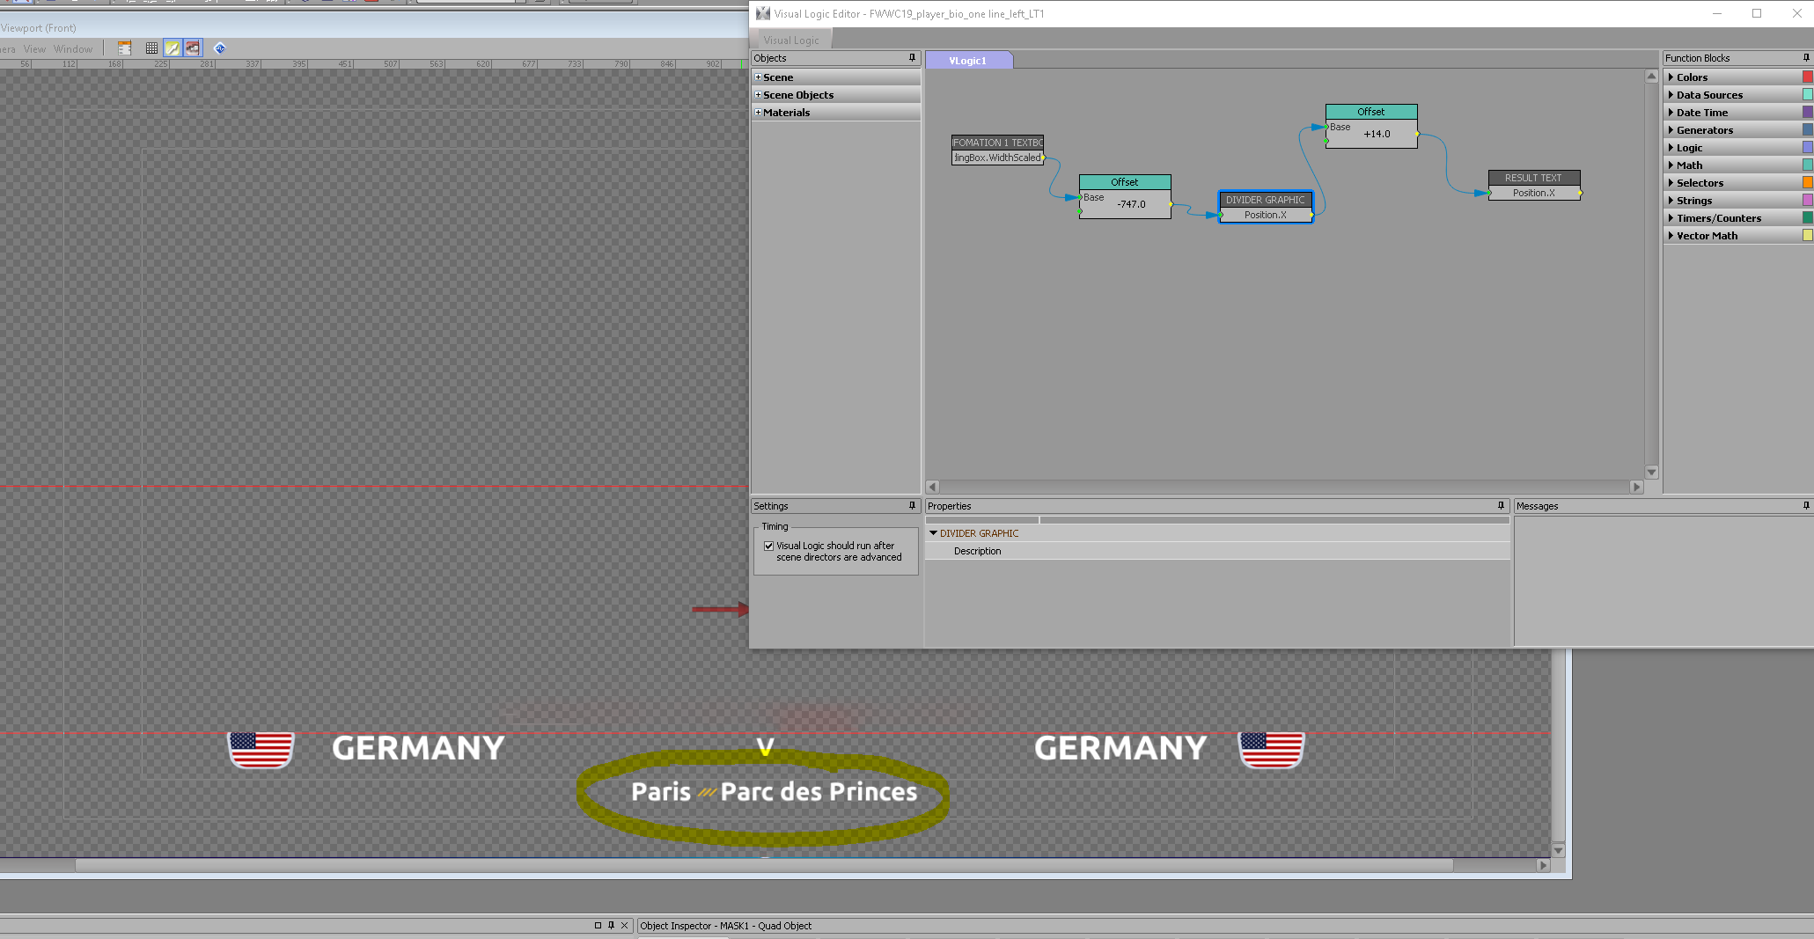Click the viewport horizontal scrollbar right arrow
Screen dimensions: 1814x939
tap(1542, 865)
